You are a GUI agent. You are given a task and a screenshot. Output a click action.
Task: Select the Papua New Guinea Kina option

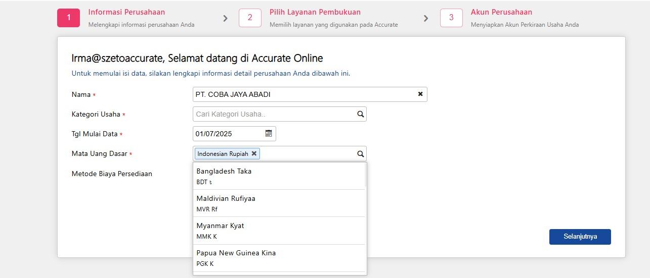click(279, 258)
